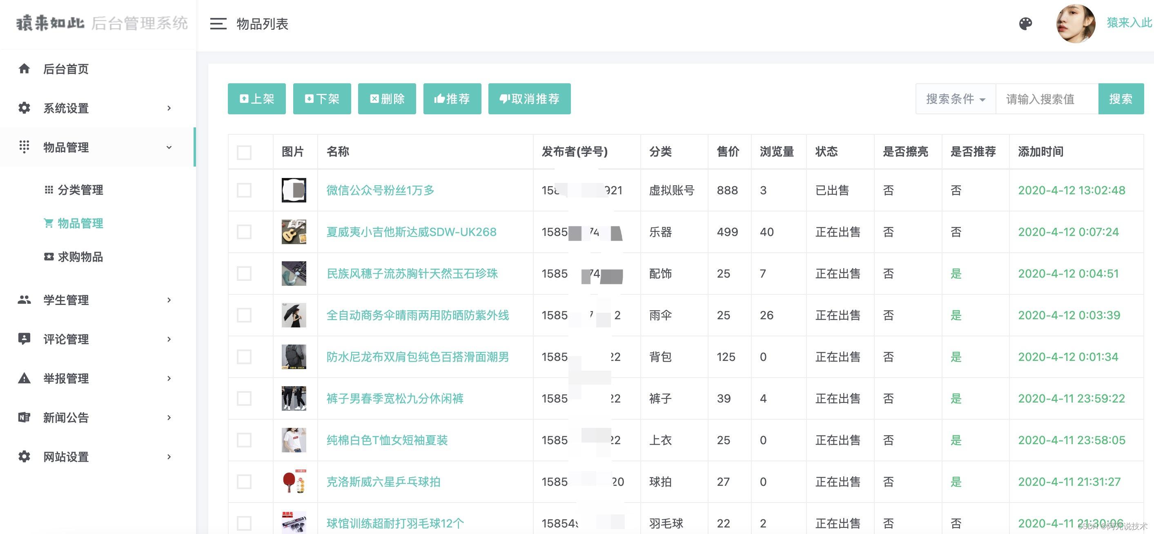Collapse the 物品管理 sidebar section
Viewport: 1154px width, 534px height.
tap(169, 147)
